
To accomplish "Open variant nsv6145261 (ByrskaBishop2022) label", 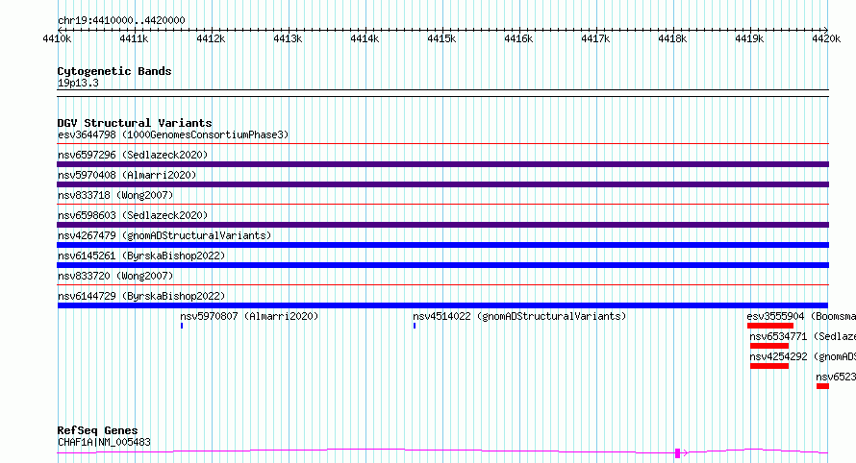I will pyautogui.click(x=141, y=256).
